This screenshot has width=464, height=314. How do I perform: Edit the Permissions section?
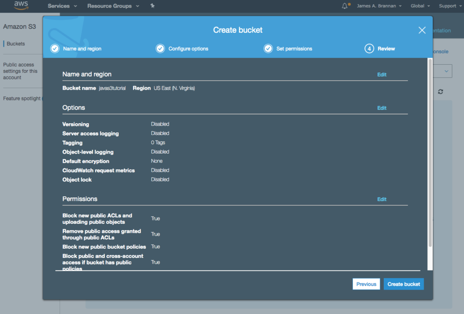382,199
